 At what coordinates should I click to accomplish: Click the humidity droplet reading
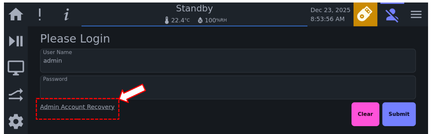click(212, 20)
